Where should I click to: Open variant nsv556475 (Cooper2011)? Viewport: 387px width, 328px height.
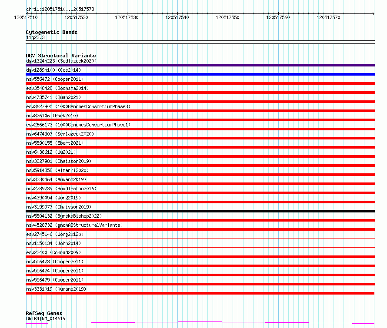pos(55,280)
